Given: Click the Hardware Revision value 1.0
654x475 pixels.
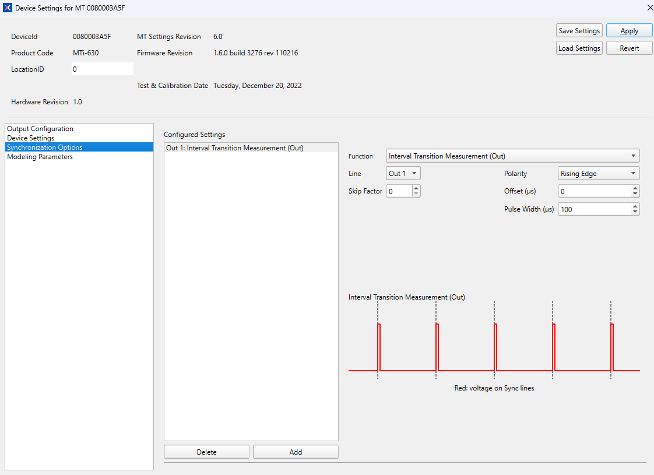Looking at the screenshot, I should (x=78, y=102).
